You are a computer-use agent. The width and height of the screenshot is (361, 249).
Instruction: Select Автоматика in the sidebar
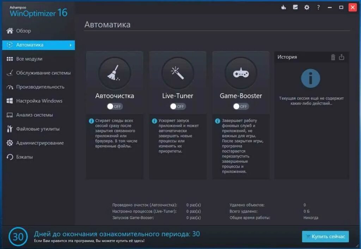pyautogui.click(x=38, y=45)
